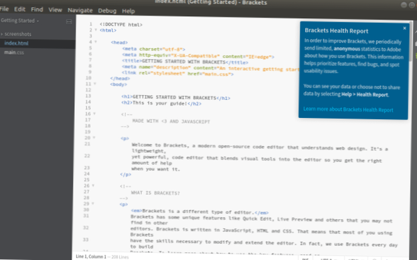417x260 pixels.
Task: Click the X-UA-Compatible meta line
Action: [198, 56]
